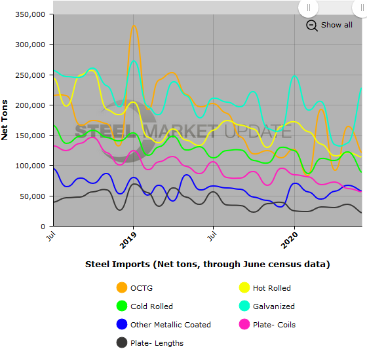The image size is (367, 349).
Task: Toggle Other Metallic Coated blue marker
Action: point(122,324)
